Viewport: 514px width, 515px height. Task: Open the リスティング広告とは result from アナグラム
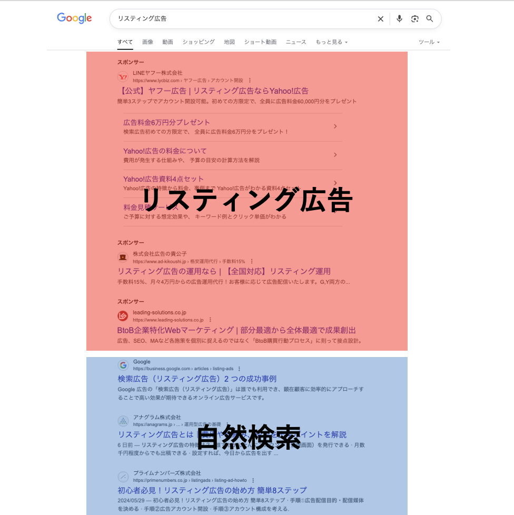coord(232,434)
